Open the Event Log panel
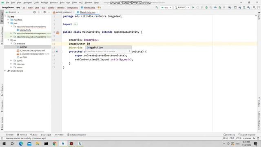This screenshot has width=261, height=147. 229,135
